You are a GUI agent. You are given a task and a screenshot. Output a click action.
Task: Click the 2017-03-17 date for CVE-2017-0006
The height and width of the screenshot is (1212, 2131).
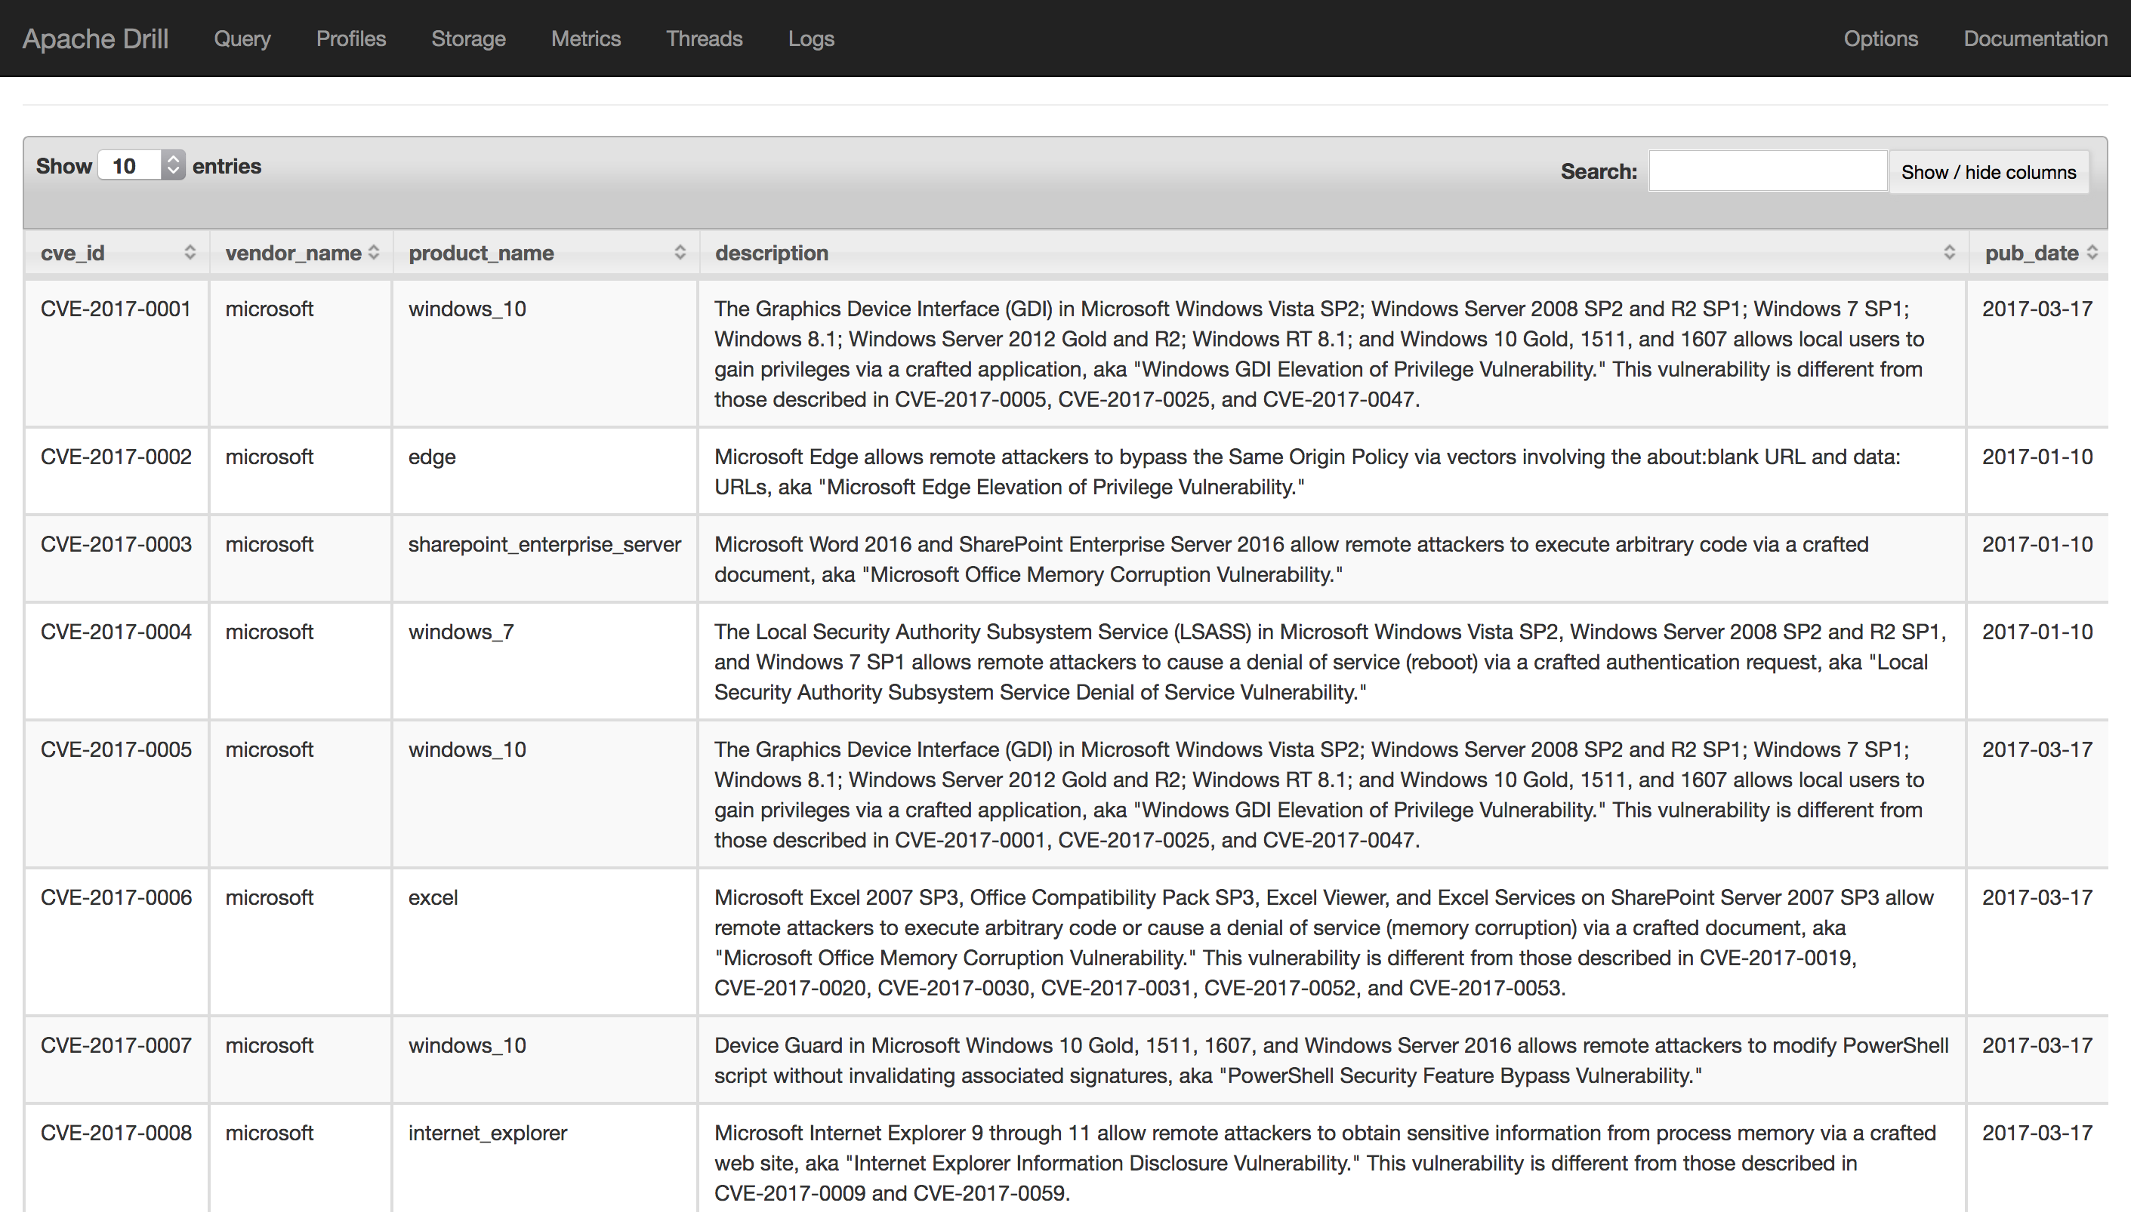point(2037,897)
